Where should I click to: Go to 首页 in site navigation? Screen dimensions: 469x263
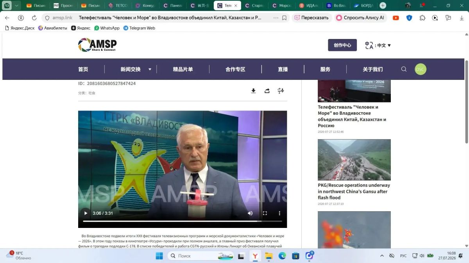click(x=83, y=69)
